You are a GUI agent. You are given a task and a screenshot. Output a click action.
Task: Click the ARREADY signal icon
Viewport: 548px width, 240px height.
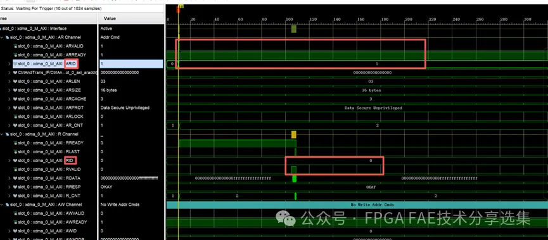coord(15,55)
